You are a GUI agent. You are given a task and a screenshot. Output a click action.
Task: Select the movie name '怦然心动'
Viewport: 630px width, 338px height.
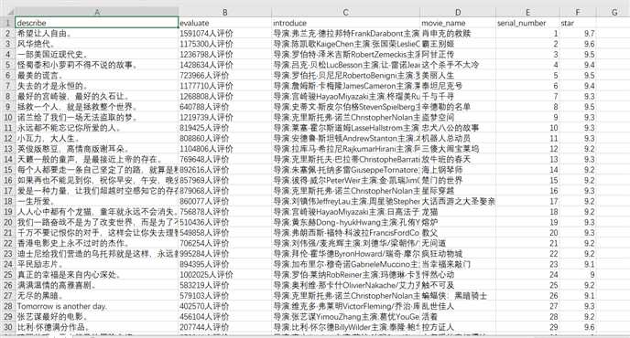[x=458, y=275]
